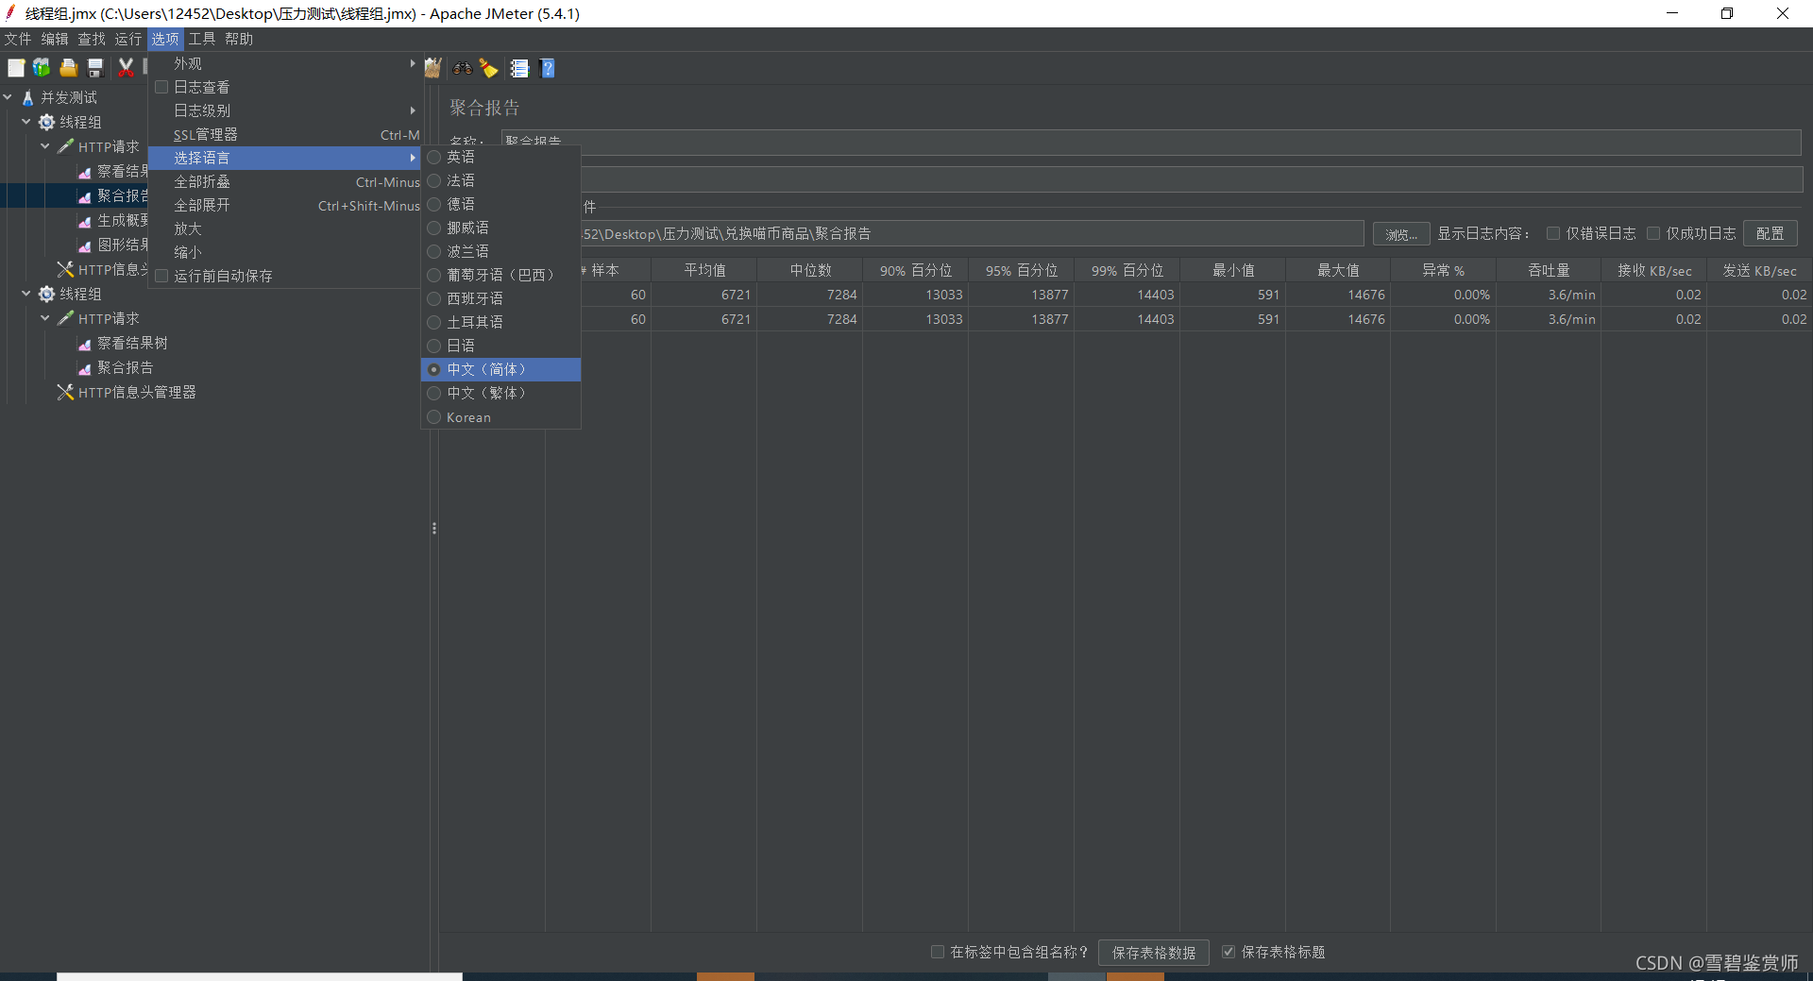Open the Help question-mark book icon
Viewport: 1813px width, 981px height.
[x=548, y=68]
